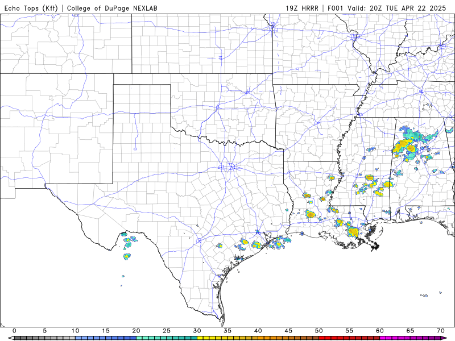The image size is (455, 341).
Task: Click the "60" tick label on the color scale
Action: click(x=380, y=331)
